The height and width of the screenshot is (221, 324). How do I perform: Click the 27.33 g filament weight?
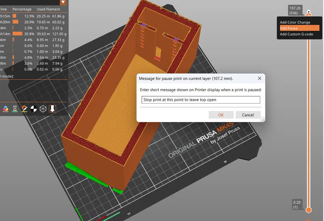[58, 40]
